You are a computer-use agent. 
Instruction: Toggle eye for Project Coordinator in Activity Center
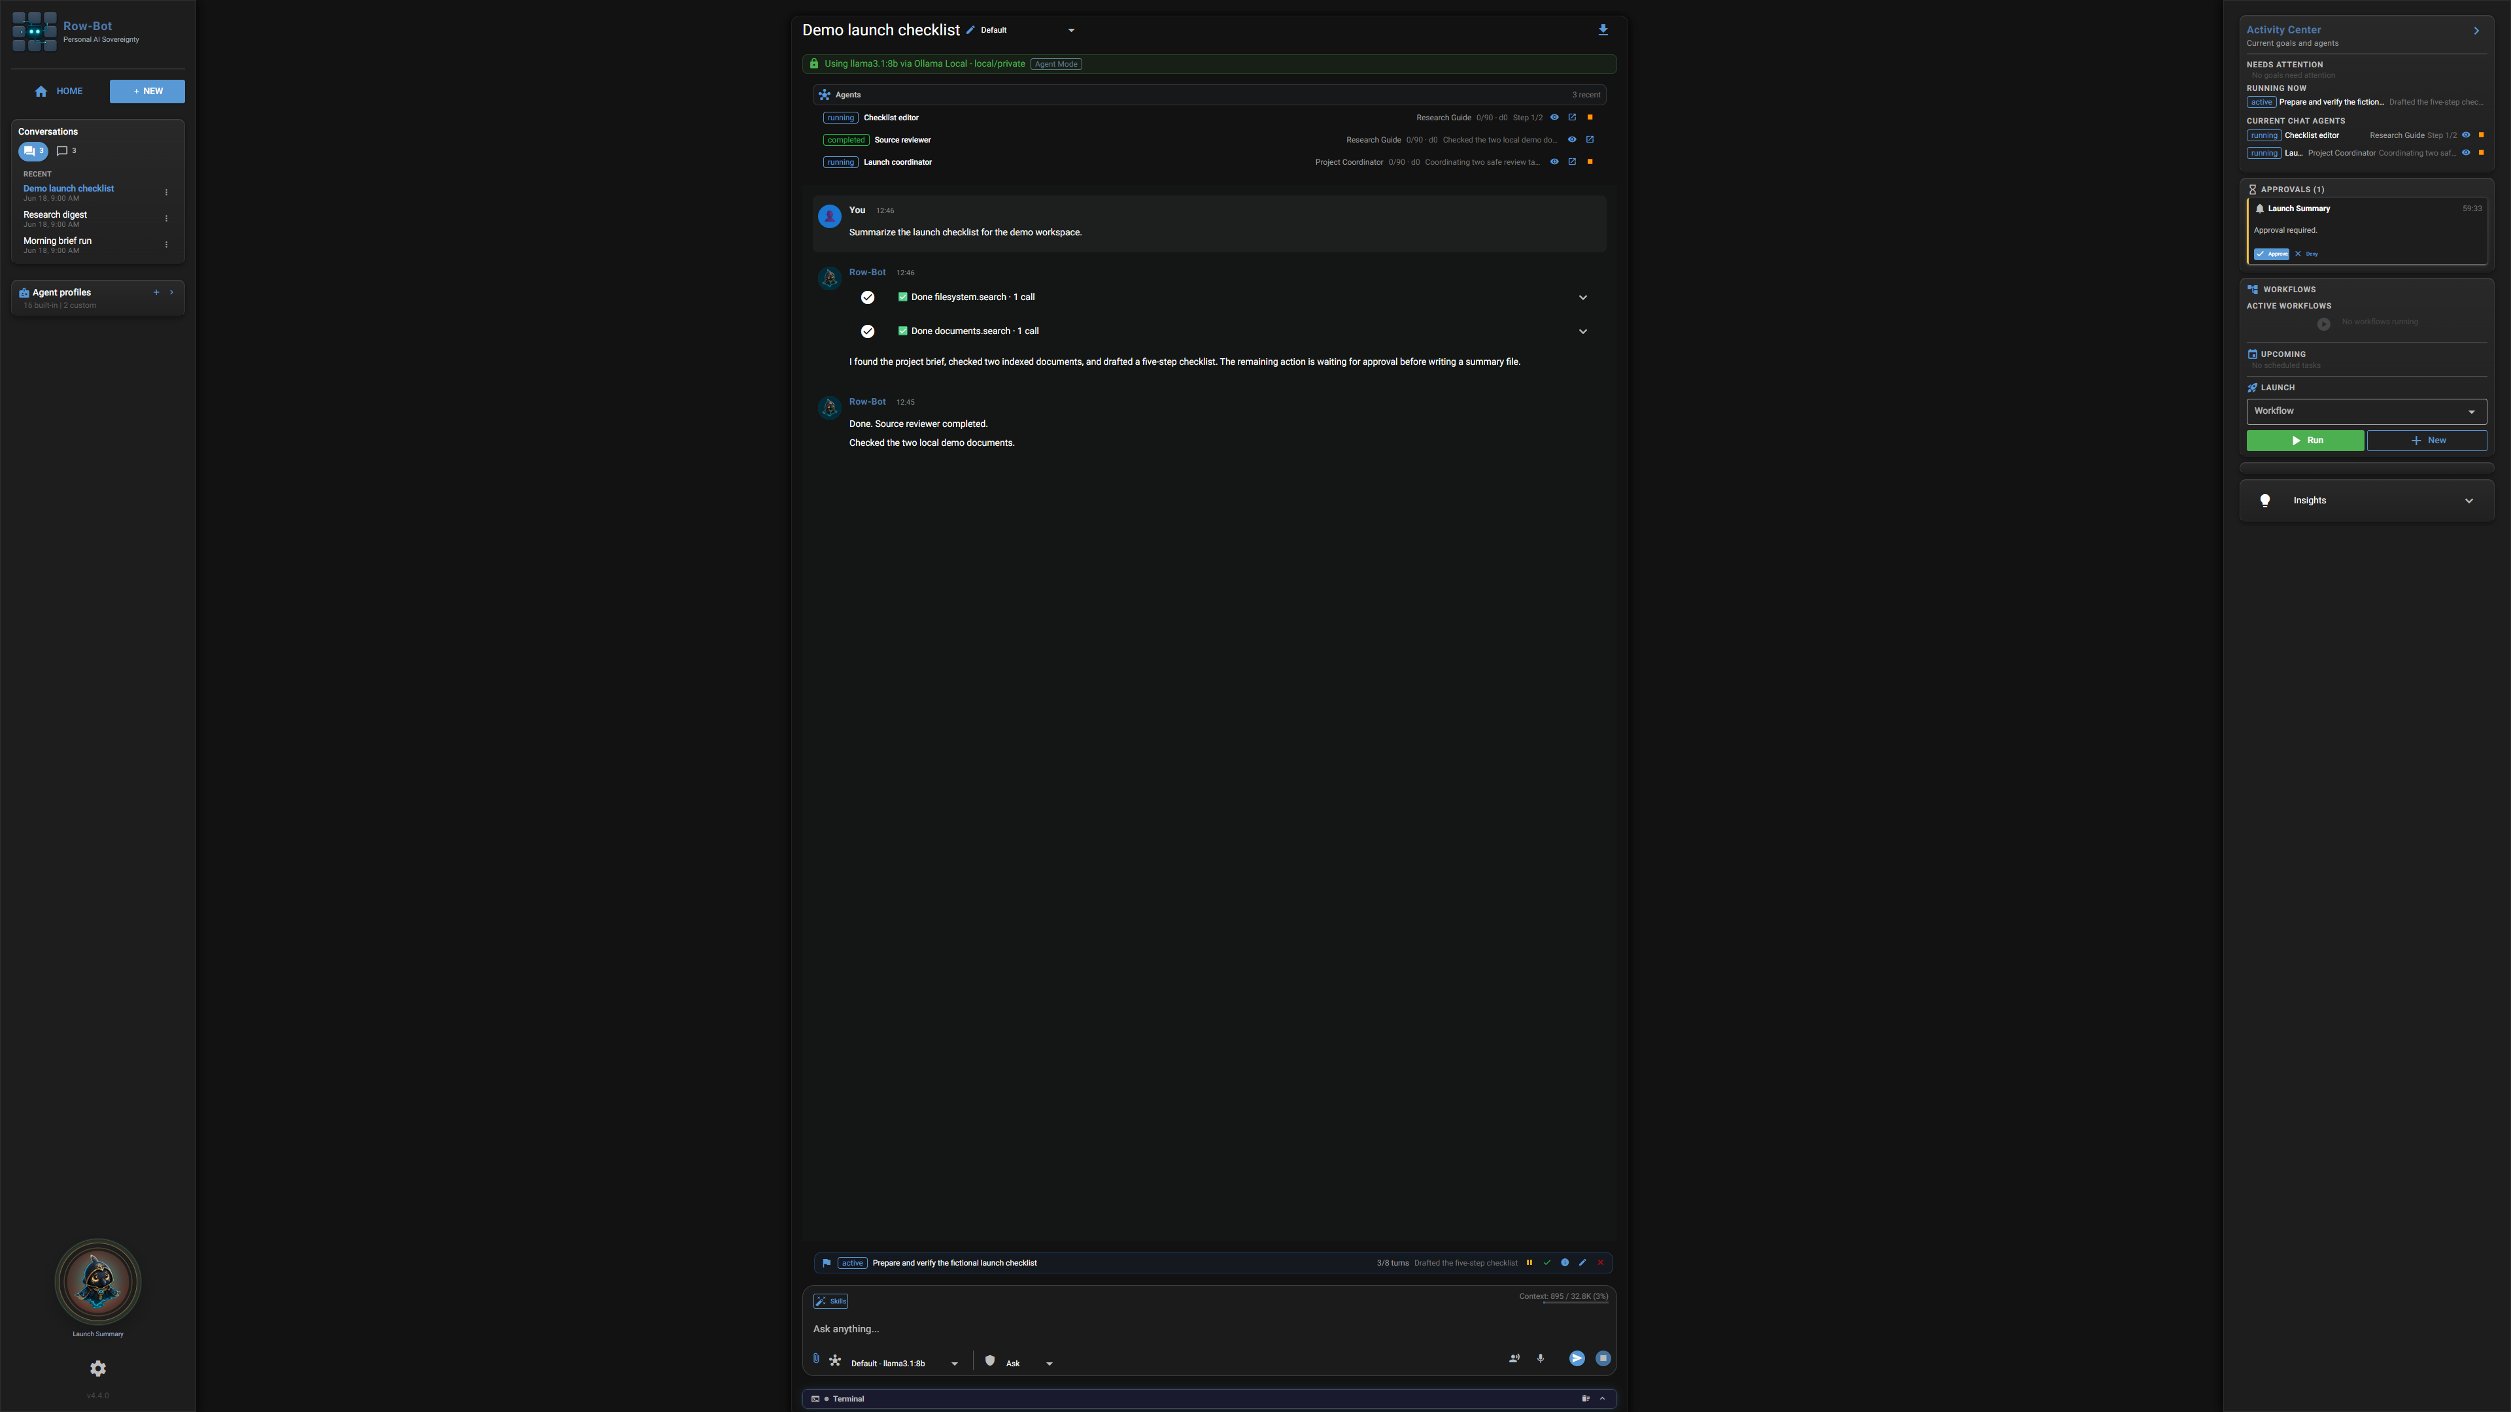(2466, 153)
